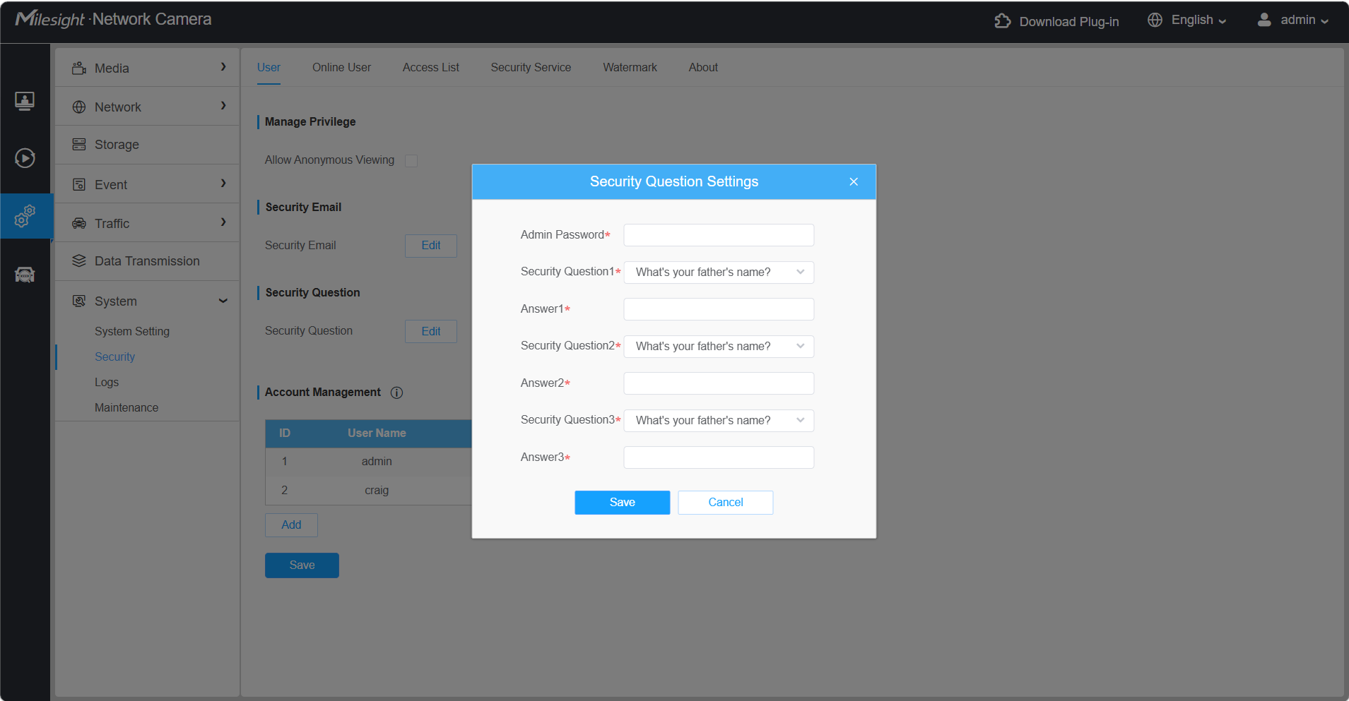Expand the Network menu chevron
1349x701 pixels.
[x=223, y=105]
